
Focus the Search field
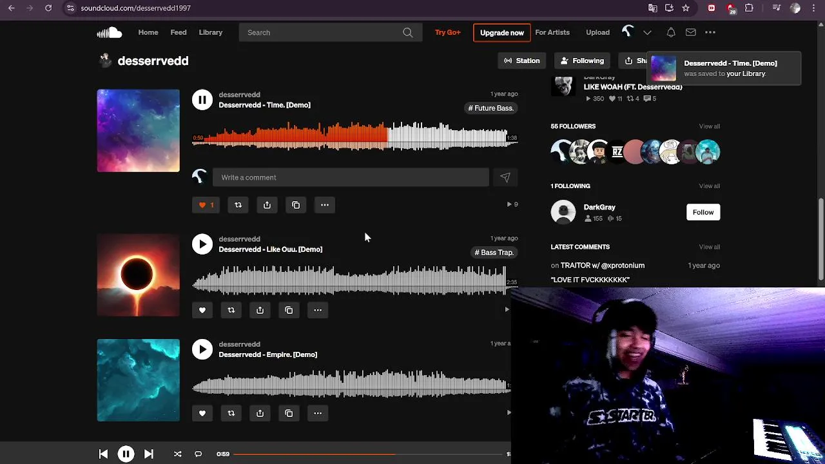click(330, 32)
